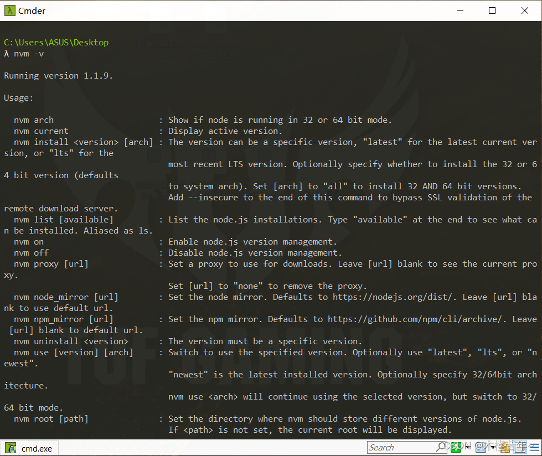Click the blue active console number icon
Viewport: 542px width, 456px height.
coord(481,447)
